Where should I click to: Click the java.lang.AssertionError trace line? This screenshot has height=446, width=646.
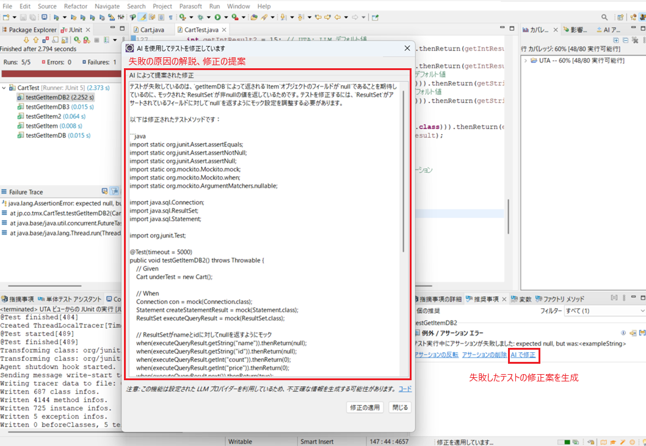(x=62, y=204)
